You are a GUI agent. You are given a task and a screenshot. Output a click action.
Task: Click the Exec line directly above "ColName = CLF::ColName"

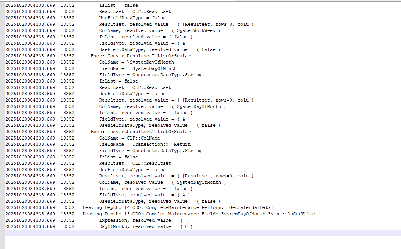141,132
